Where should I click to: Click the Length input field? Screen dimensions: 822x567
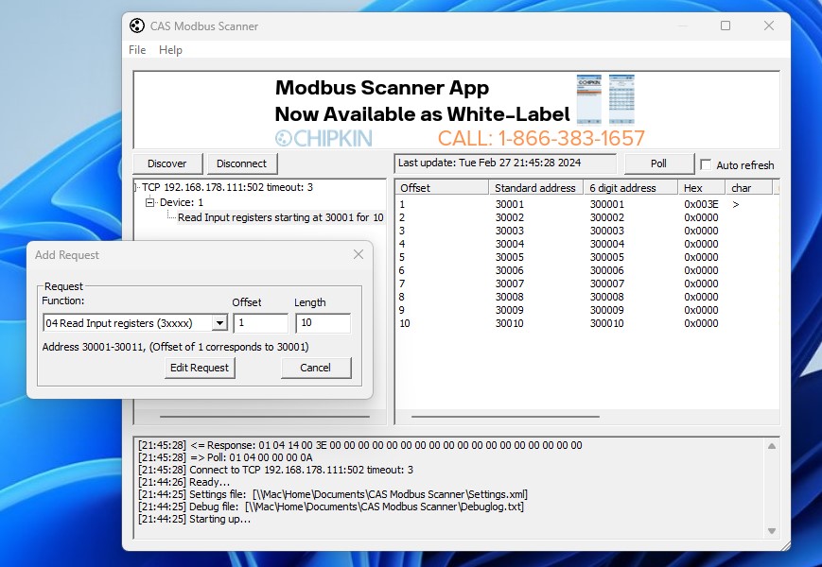323,323
